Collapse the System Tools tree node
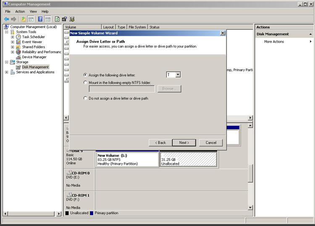The height and width of the screenshot is (226, 315). pyautogui.click(x=7, y=32)
